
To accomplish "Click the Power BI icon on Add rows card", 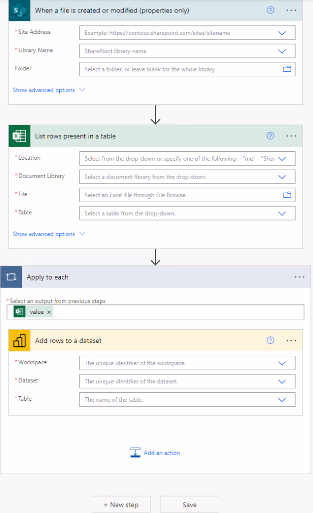I will [x=19, y=340].
